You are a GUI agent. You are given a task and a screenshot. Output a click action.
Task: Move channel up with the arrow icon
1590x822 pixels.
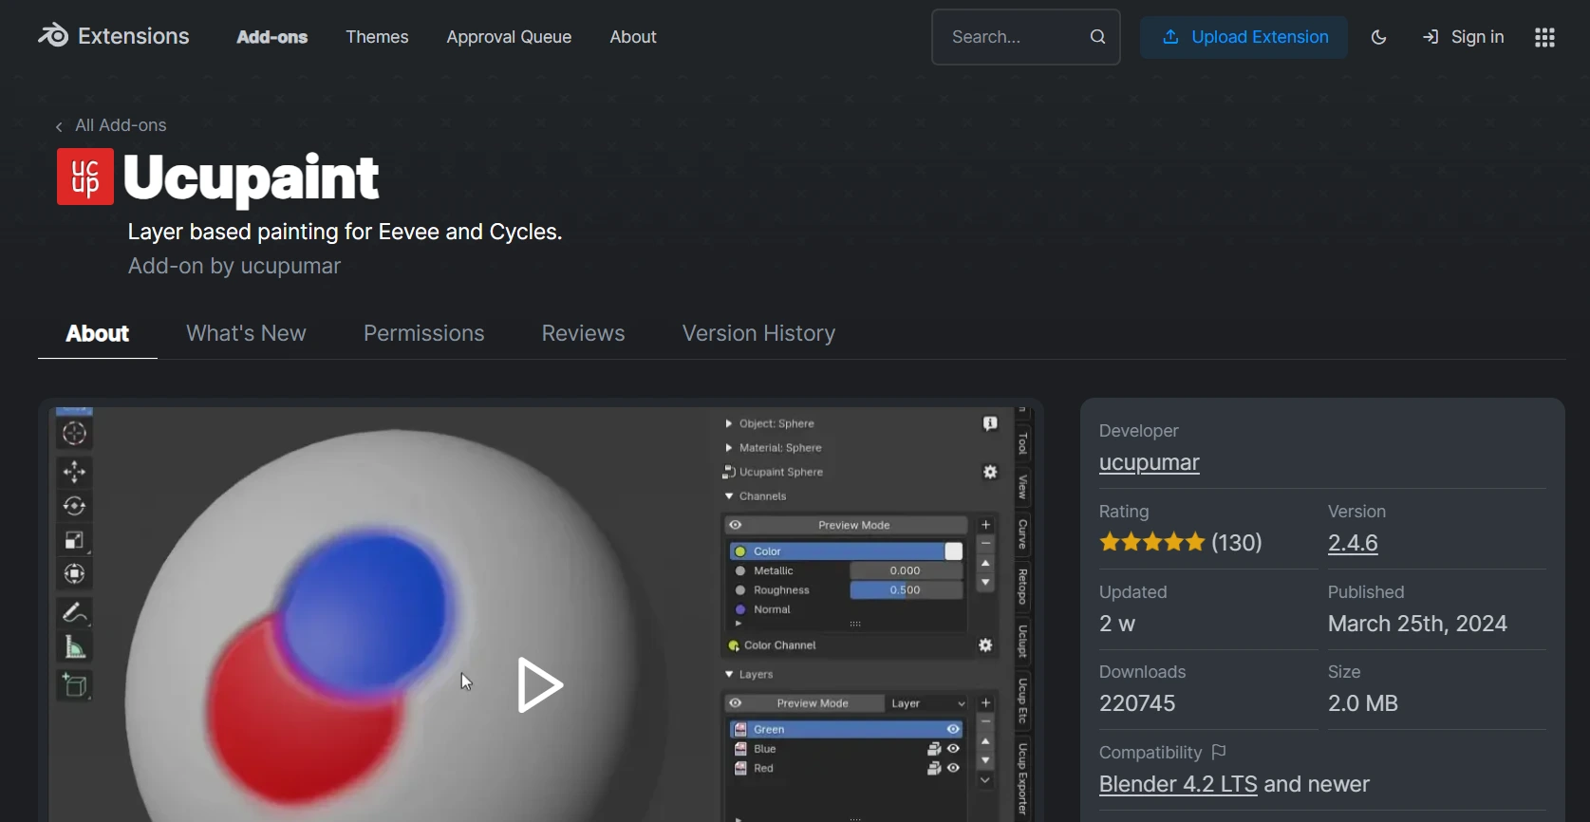pos(986,564)
